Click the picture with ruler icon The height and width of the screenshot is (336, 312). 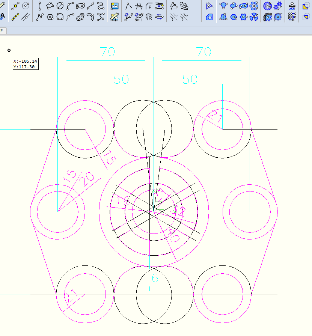click(115, 17)
